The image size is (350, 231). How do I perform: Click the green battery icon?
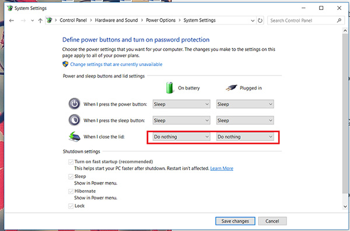pyautogui.click(x=169, y=88)
